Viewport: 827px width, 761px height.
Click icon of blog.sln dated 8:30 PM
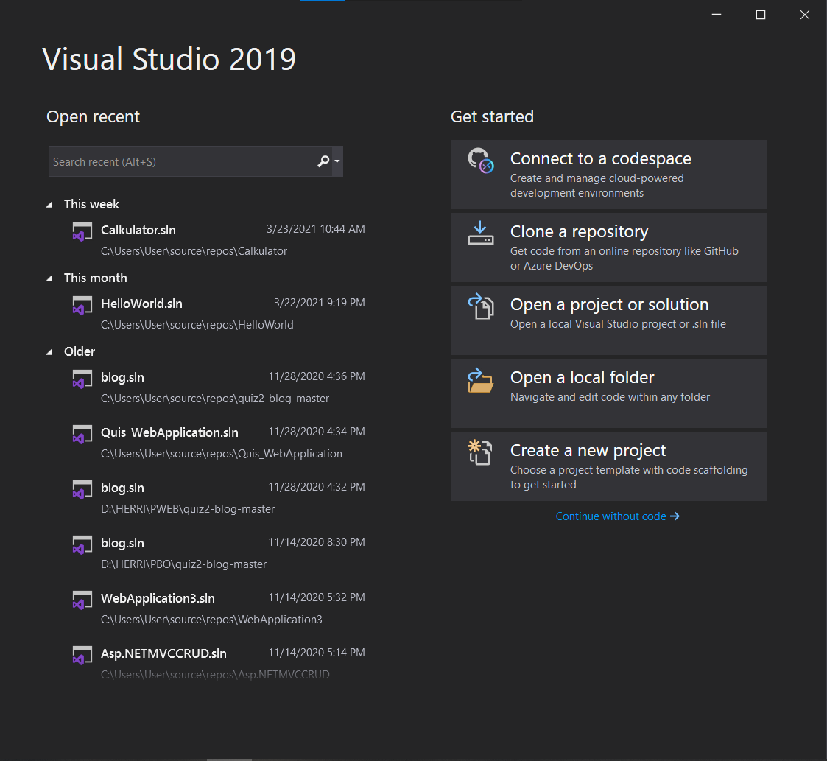pos(82,544)
